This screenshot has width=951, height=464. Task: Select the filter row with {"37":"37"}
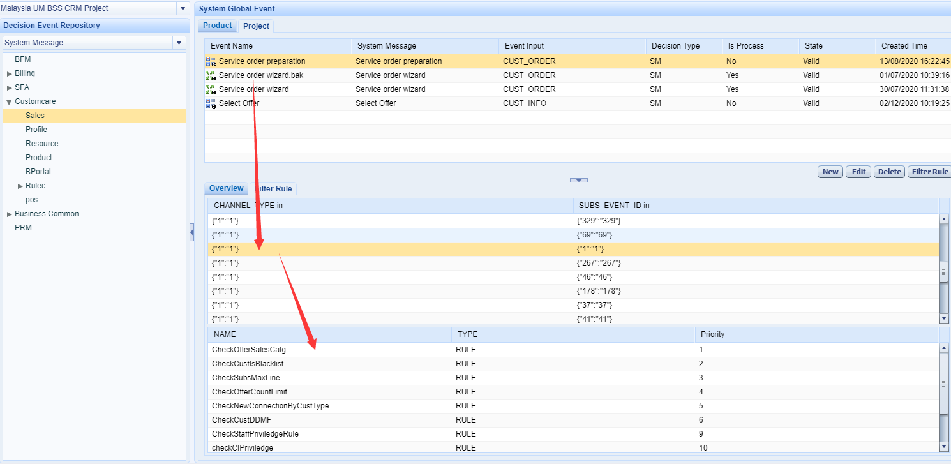tap(574, 305)
